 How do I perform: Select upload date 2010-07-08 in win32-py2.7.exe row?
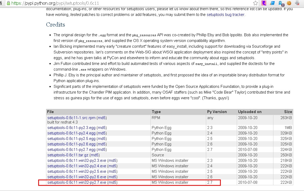(247, 182)
